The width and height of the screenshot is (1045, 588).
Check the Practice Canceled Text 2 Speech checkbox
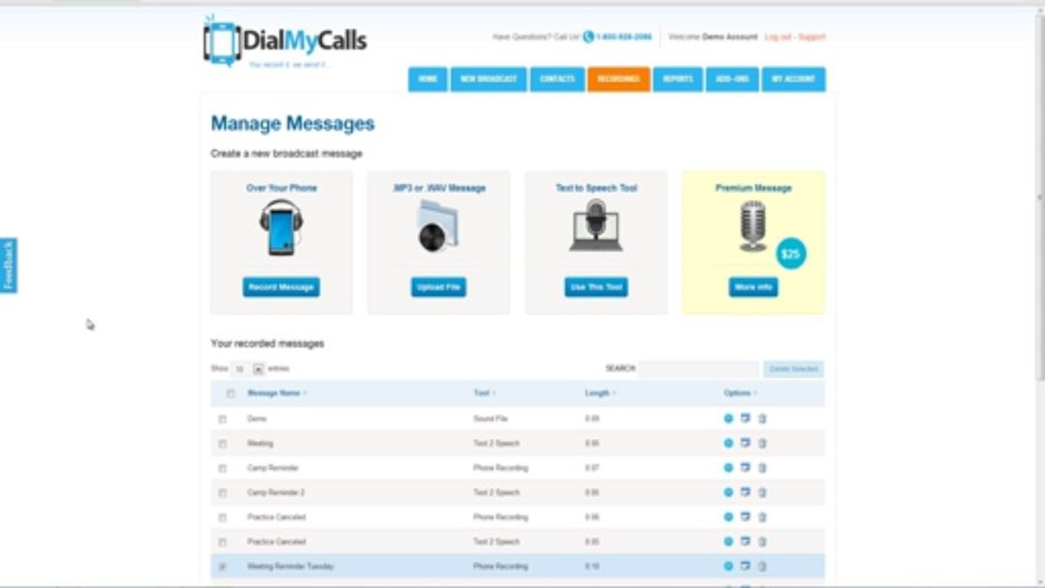[x=222, y=541]
